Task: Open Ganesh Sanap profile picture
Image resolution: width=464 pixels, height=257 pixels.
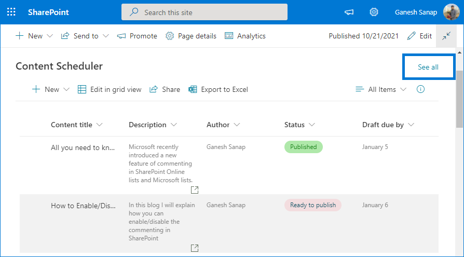Action: tap(451, 12)
